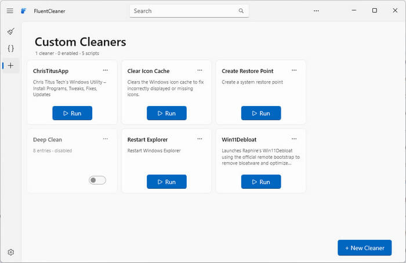Open the title bar more options ellipsis
This screenshot has width=406, height=263.
(316, 11)
